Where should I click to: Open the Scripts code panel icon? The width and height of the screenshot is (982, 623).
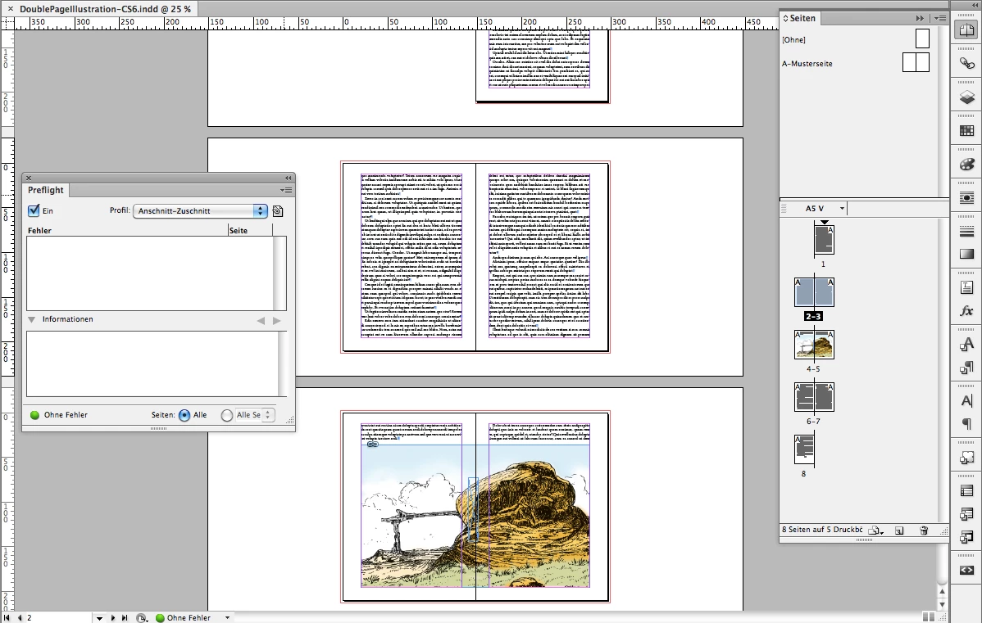coord(966,571)
